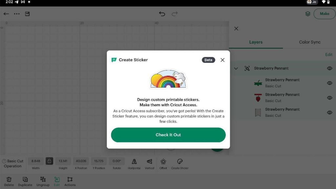Save the project with the disk icon

tap(27, 14)
